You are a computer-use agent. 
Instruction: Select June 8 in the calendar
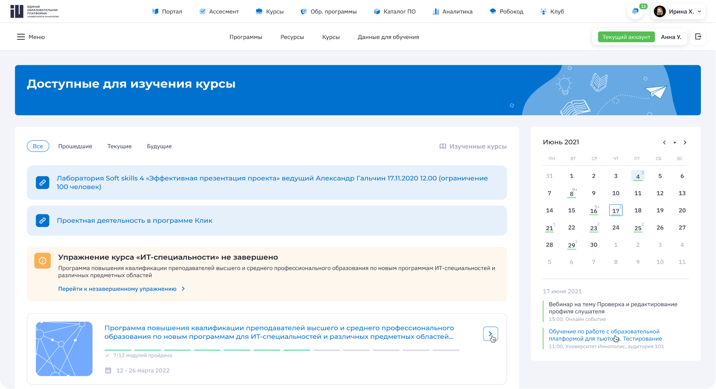coord(571,193)
